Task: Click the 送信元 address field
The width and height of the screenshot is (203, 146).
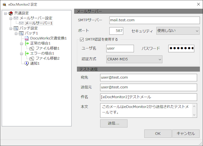Action: 149,87
